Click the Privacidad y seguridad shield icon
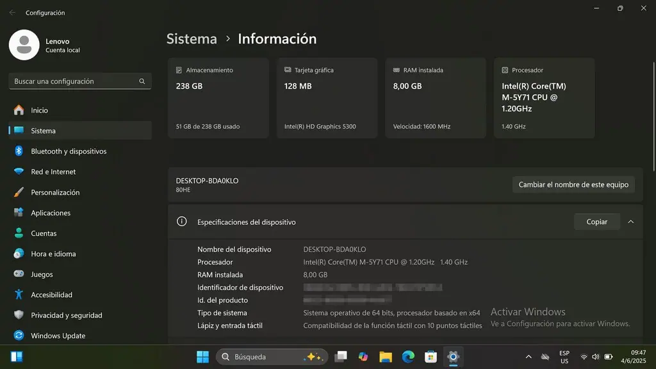 (x=19, y=315)
